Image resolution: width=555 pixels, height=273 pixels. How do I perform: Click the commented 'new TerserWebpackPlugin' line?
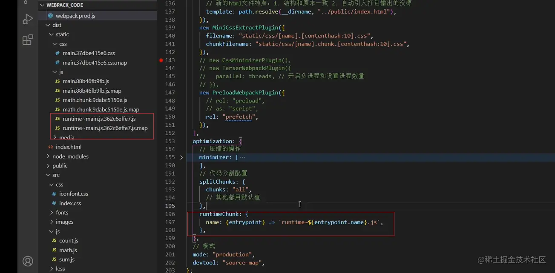(245, 68)
